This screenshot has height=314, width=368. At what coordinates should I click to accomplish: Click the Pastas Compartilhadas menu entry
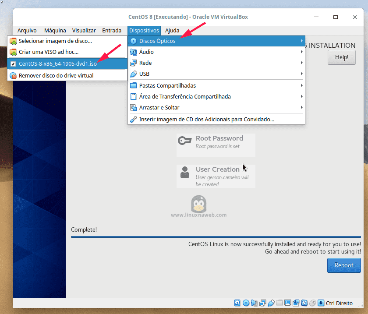tap(216, 85)
